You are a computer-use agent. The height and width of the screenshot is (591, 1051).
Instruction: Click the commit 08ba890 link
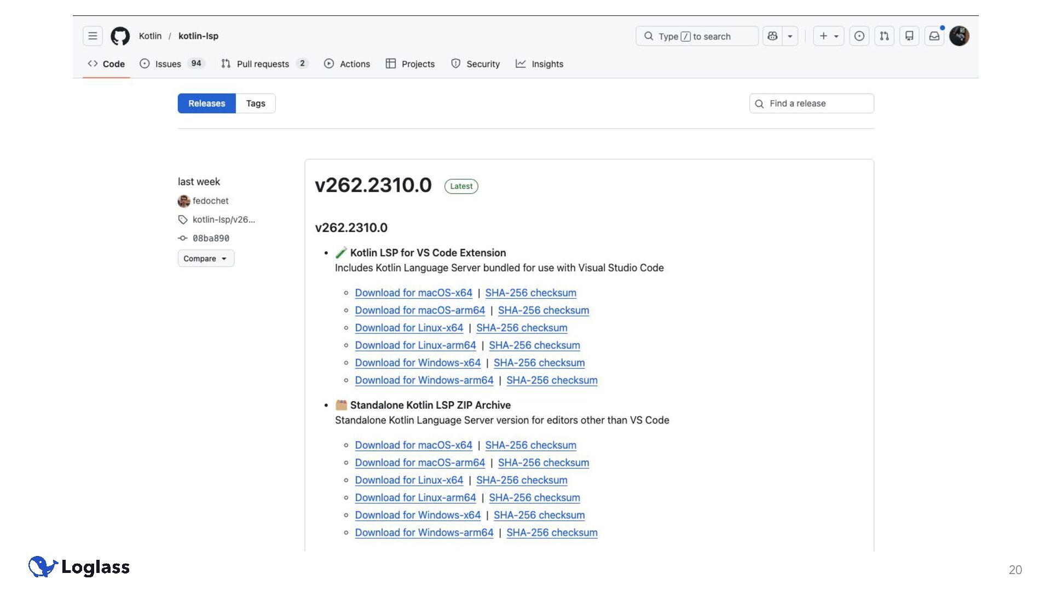pyautogui.click(x=211, y=238)
